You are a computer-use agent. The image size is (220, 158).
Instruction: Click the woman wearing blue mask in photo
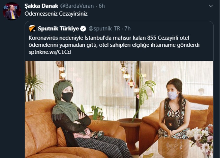pyautogui.click(x=174, y=109)
